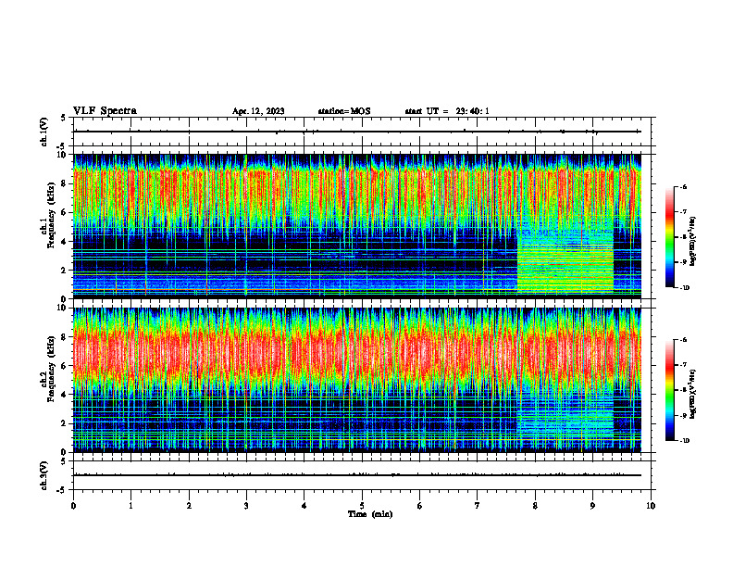The width and height of the screenshot is (733, 567).
Task: Click the "ch.3(V)" waveform axis label
Action: pyautogui.click(x=43, y=476)
